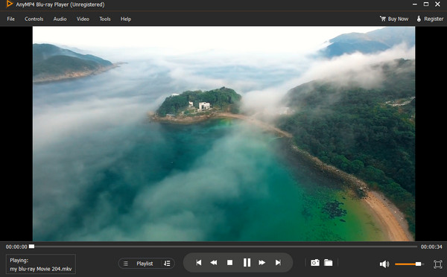The image size is (447, 277).
Task: Open the Help menu
Action: click(x=126, y=19)
